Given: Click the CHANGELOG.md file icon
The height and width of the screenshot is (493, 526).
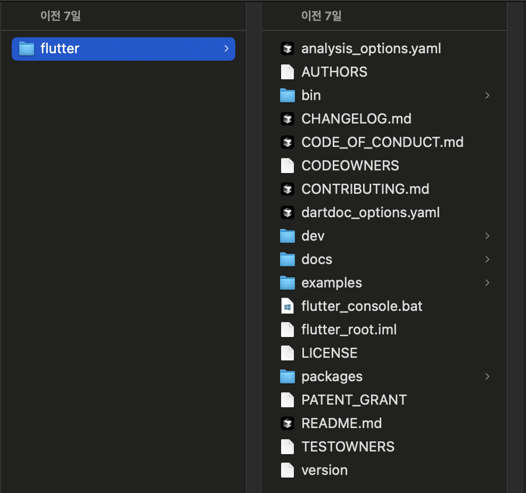Looking at the screenshot, I should (287, 119).
